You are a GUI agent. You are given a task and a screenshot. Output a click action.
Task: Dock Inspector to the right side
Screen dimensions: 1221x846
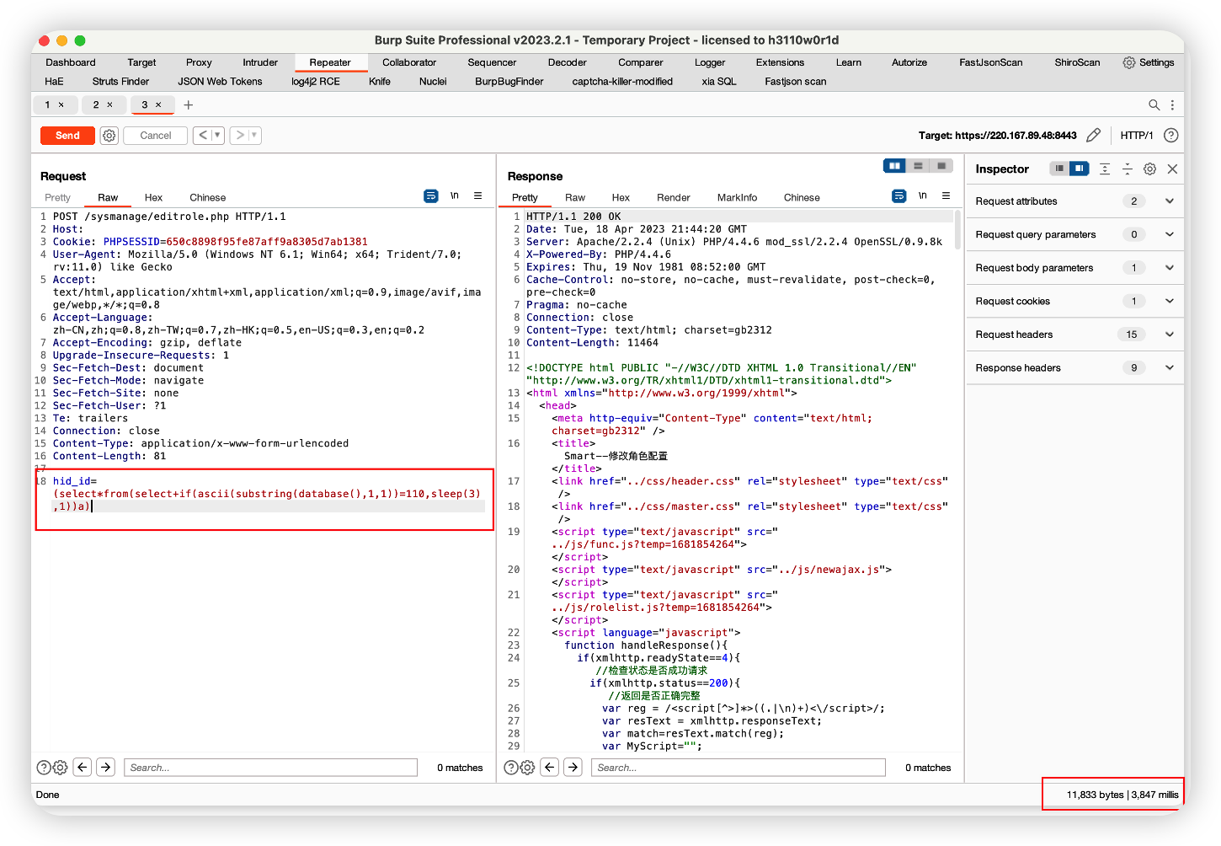coord(1080,169)
